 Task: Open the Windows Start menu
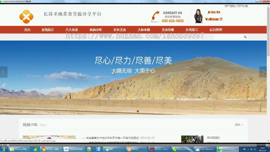click(4, 149)
